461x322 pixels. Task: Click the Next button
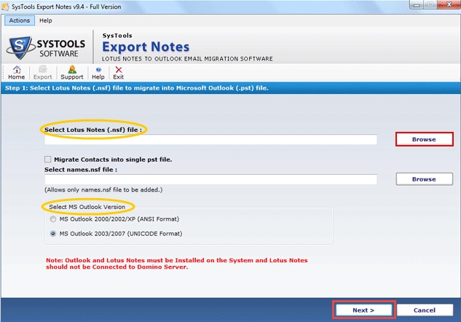363,310
